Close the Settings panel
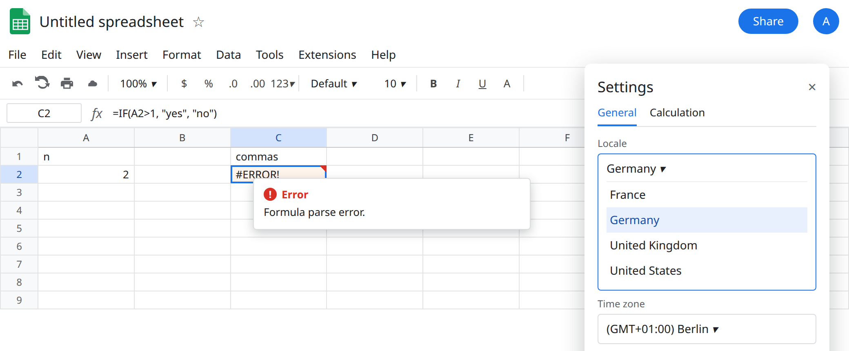Screen dimensions: 849x351 [812, 87]
